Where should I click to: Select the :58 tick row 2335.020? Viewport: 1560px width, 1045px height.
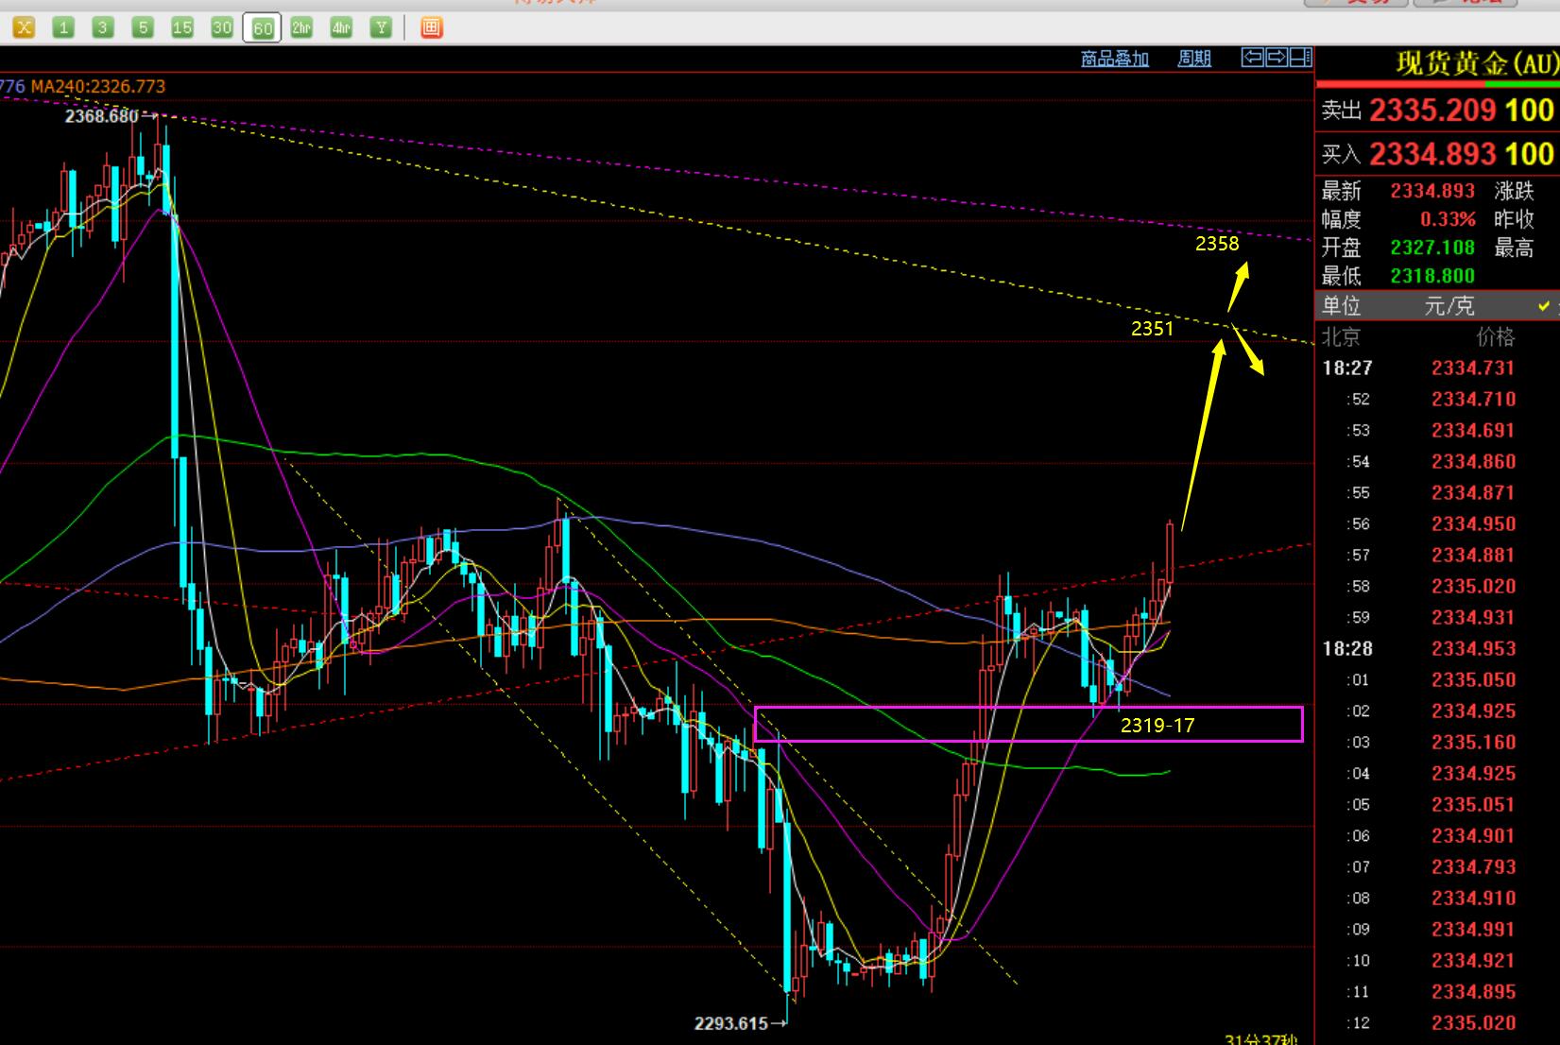(1437, 586)
